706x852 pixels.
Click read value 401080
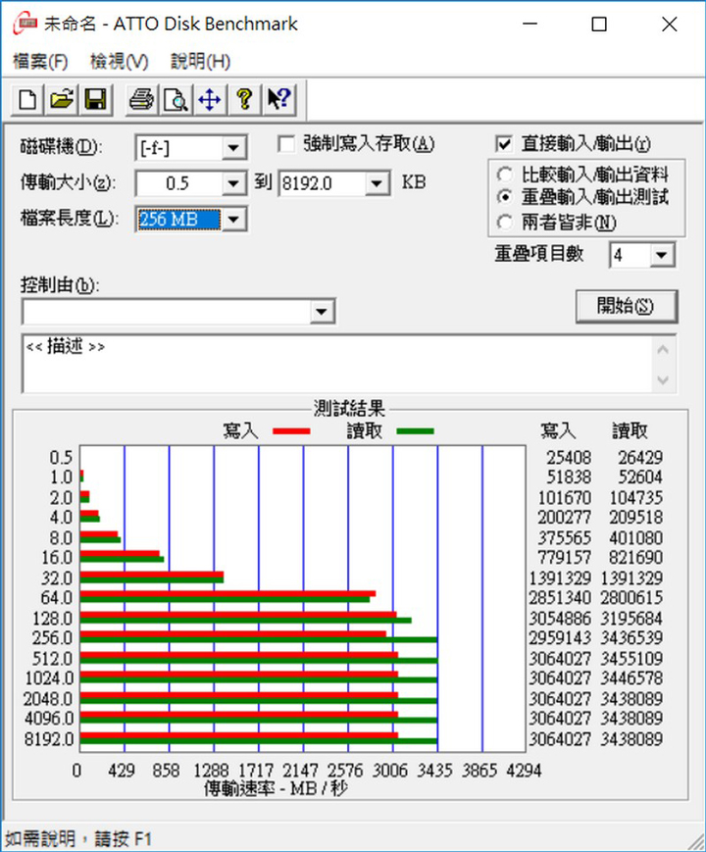(635, 538)
